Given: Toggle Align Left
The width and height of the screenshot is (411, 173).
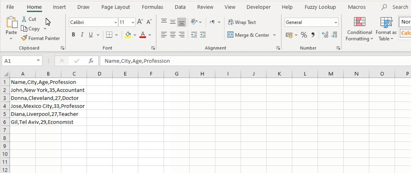Looking at the screenshot, I should click(164, 35).
